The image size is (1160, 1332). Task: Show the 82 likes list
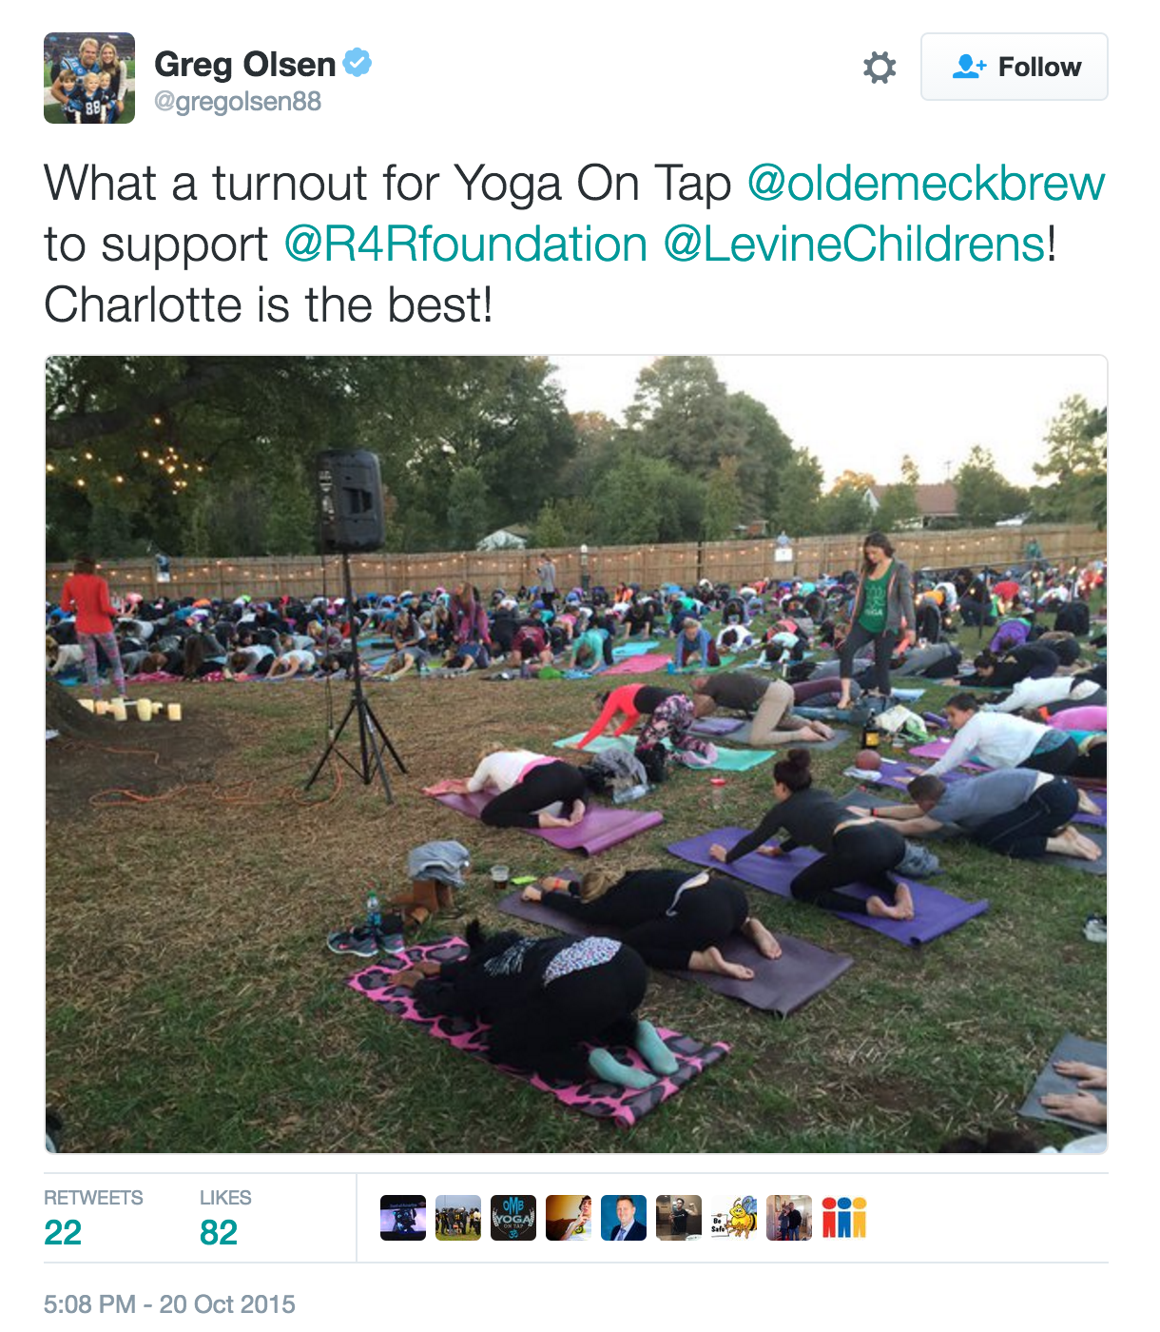coord(225,1218)
